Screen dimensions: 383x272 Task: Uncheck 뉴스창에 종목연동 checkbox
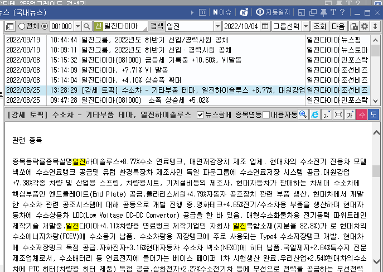coord(200,114)
